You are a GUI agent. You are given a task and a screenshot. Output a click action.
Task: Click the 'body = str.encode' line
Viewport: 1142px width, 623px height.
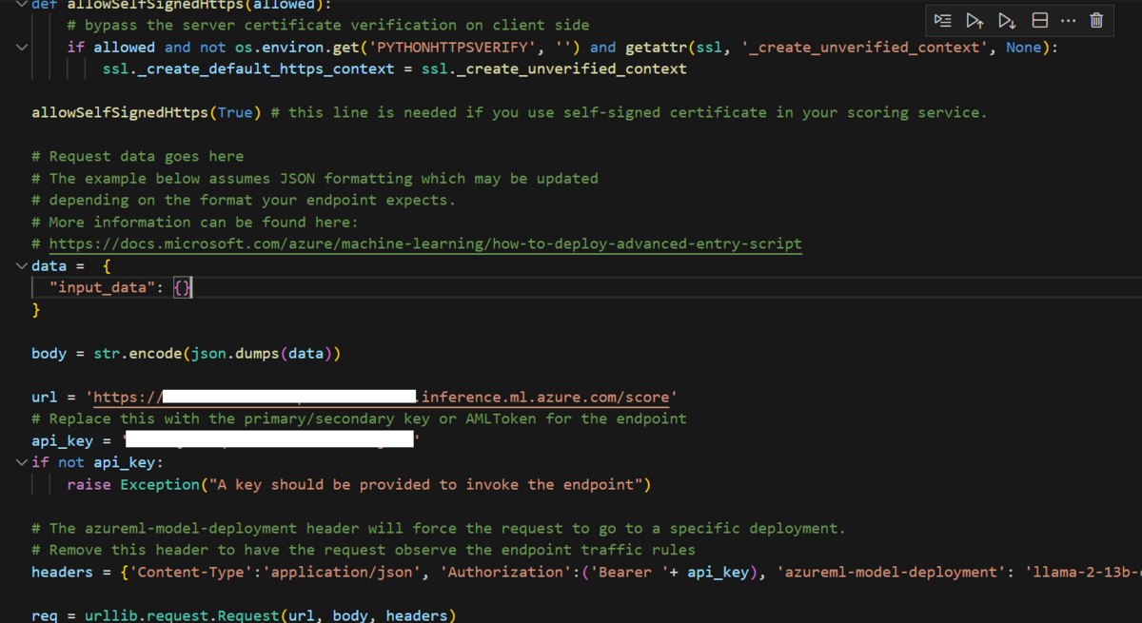(187, 353)
